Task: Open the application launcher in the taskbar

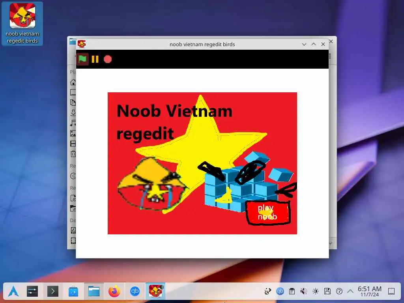Action: [13, 292]
